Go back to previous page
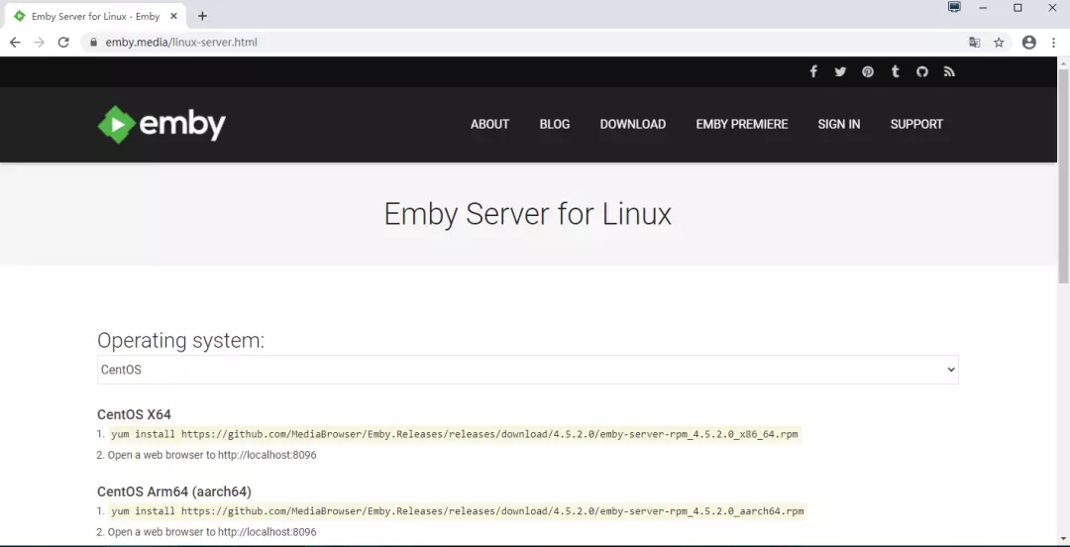Image resolution: width=1070 pixels, height=547 pixels. pyautogui.click(x=15, y=43)
